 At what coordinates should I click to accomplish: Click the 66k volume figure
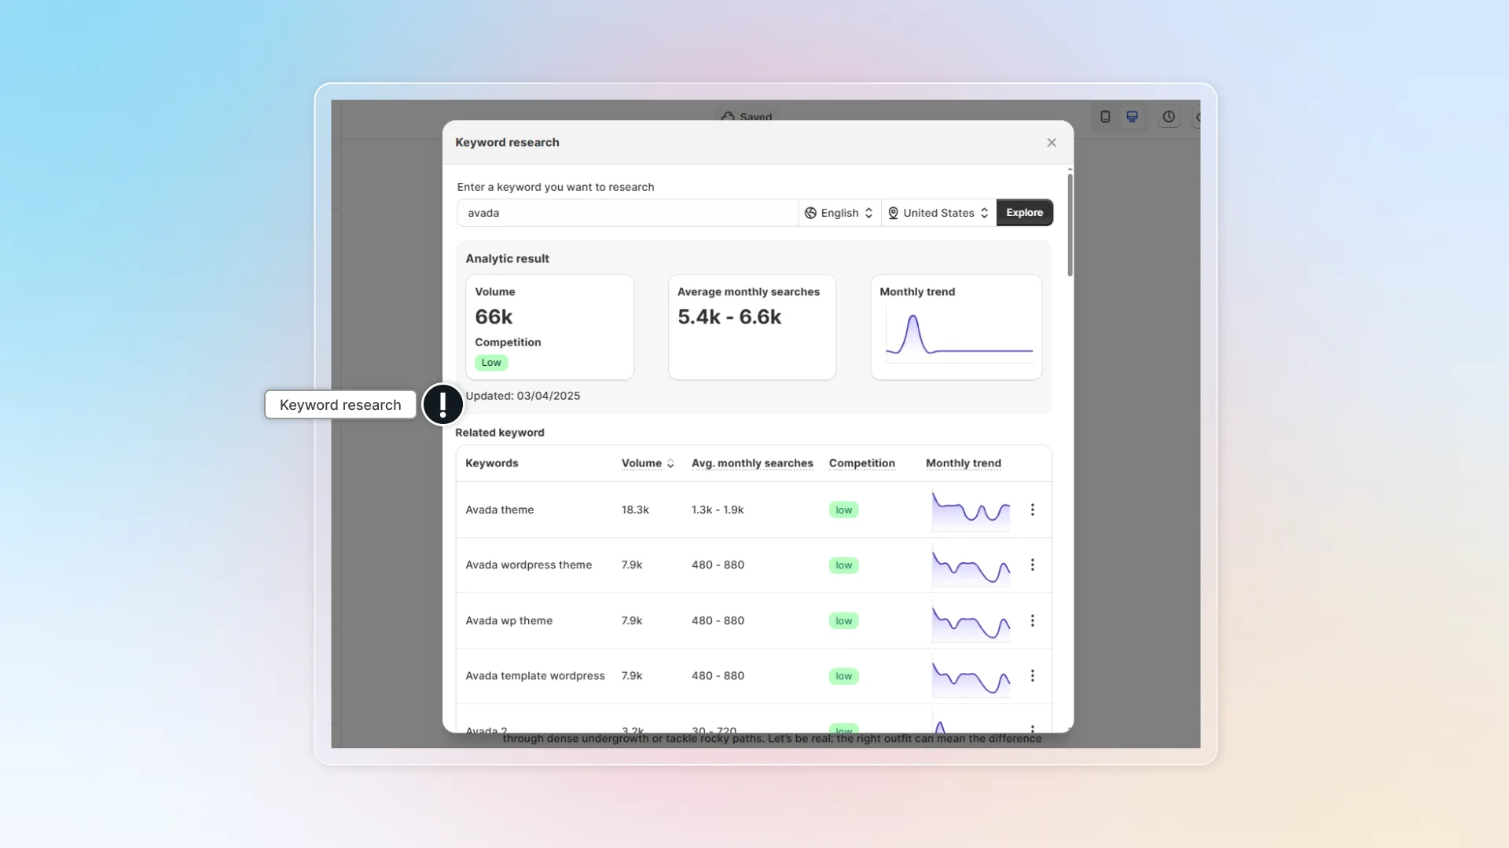494,317
